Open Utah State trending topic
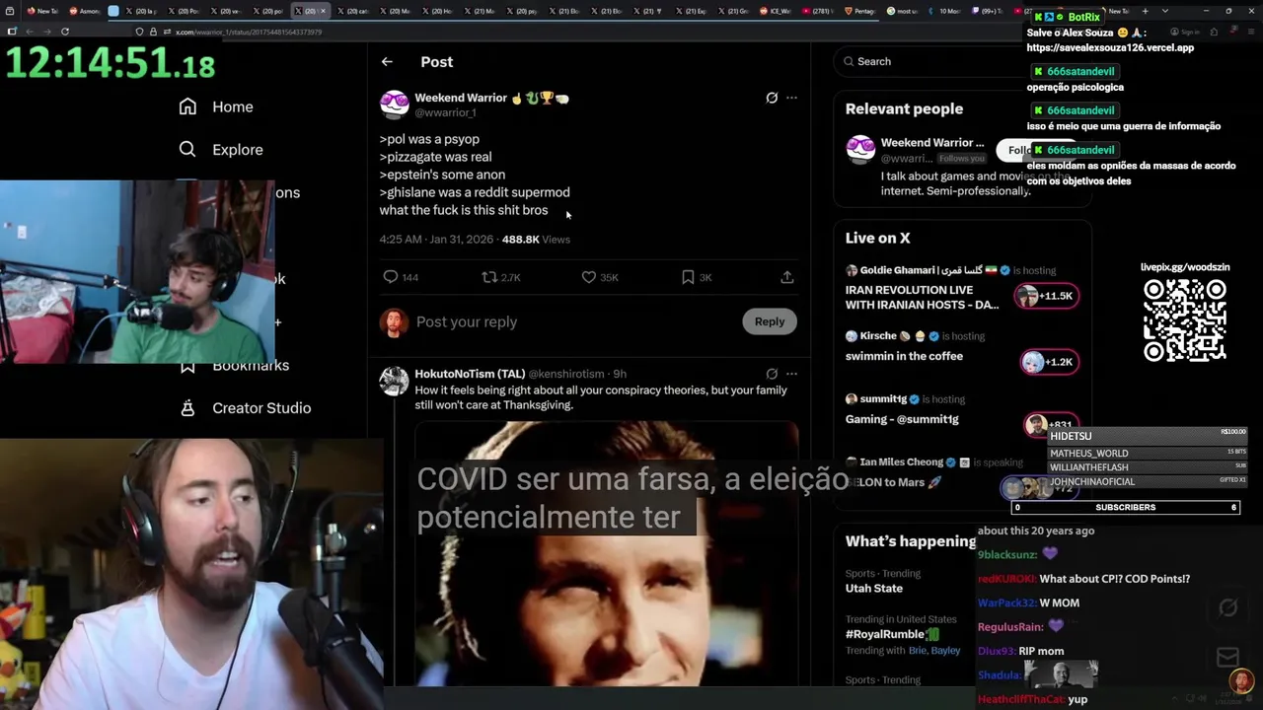The image size is (1263, 710). click(874, 589)
